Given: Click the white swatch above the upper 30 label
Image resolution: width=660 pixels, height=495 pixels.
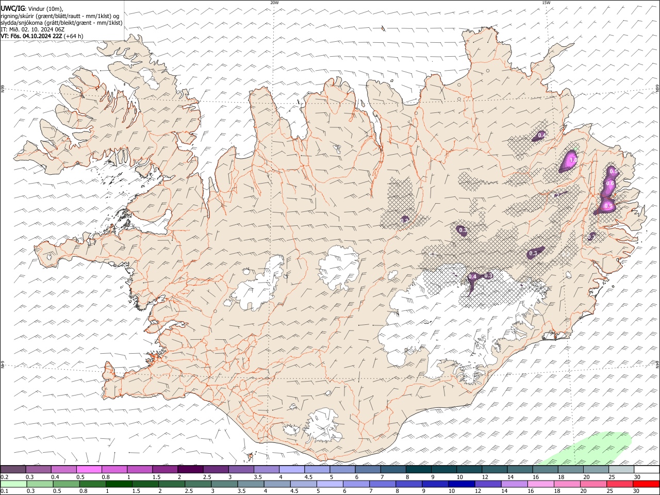Looking at the screenshot, I should click(647, 469).
